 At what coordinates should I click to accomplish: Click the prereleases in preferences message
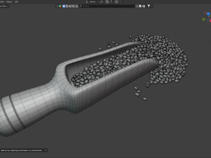pyautogui.click(x=22, y=150)
